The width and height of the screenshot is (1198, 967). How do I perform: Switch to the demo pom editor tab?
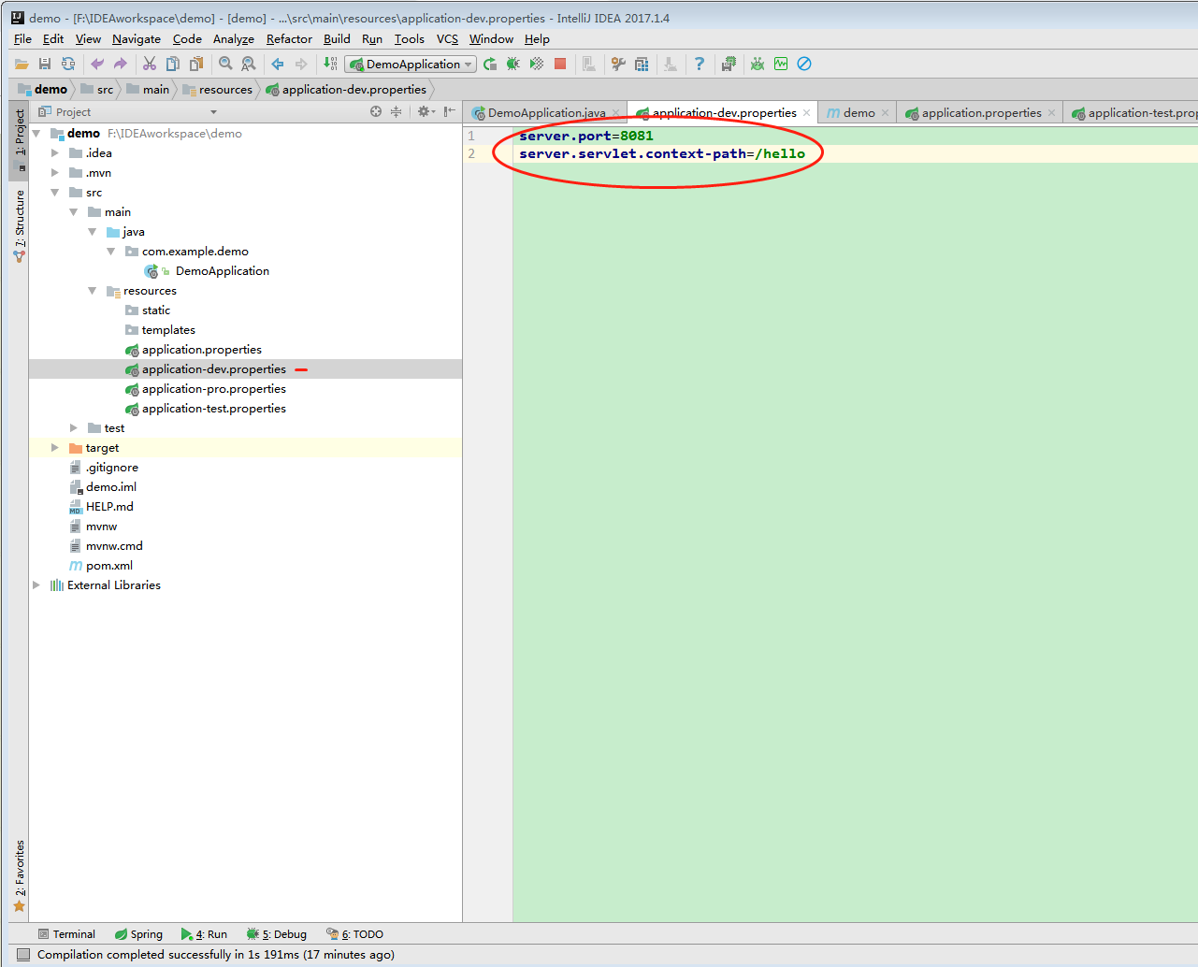click(x=858, y=113)
